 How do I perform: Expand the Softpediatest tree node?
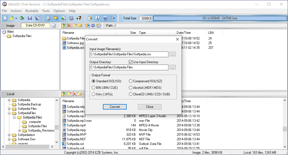(9, 135)
